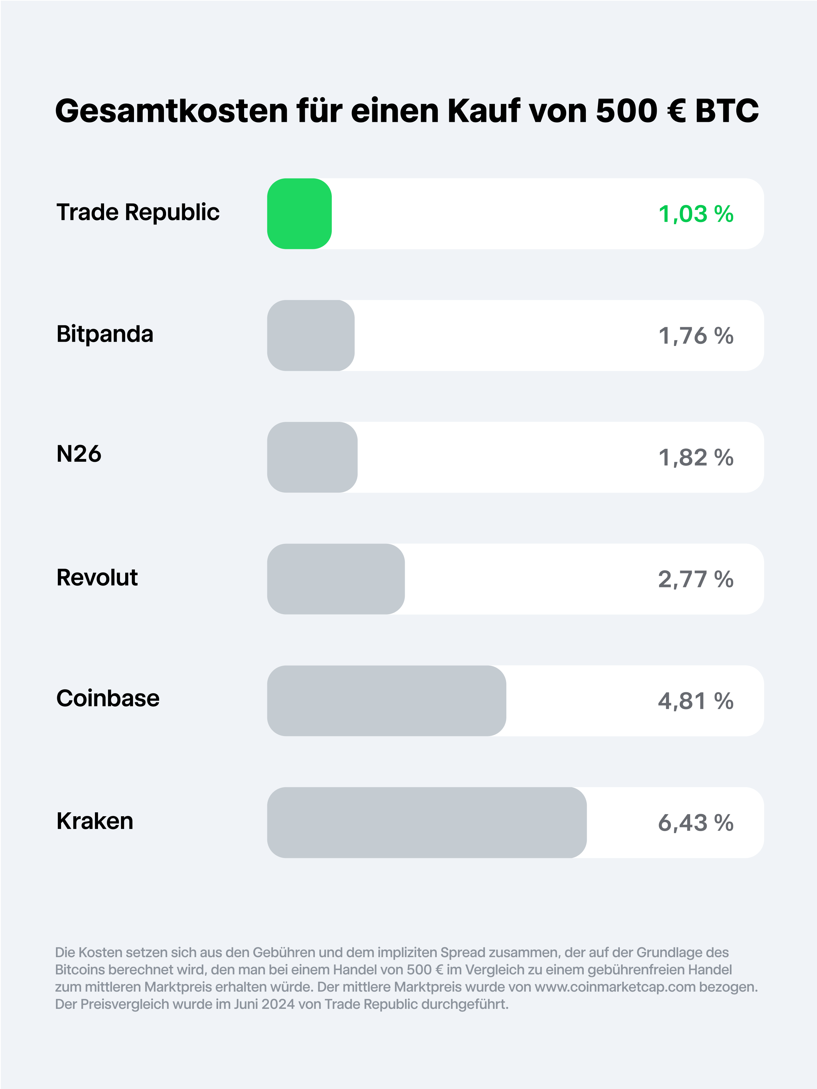This screenshot has width=817, height=1089.
Task: Click the 1,82 % value
Action: point(696,457)
